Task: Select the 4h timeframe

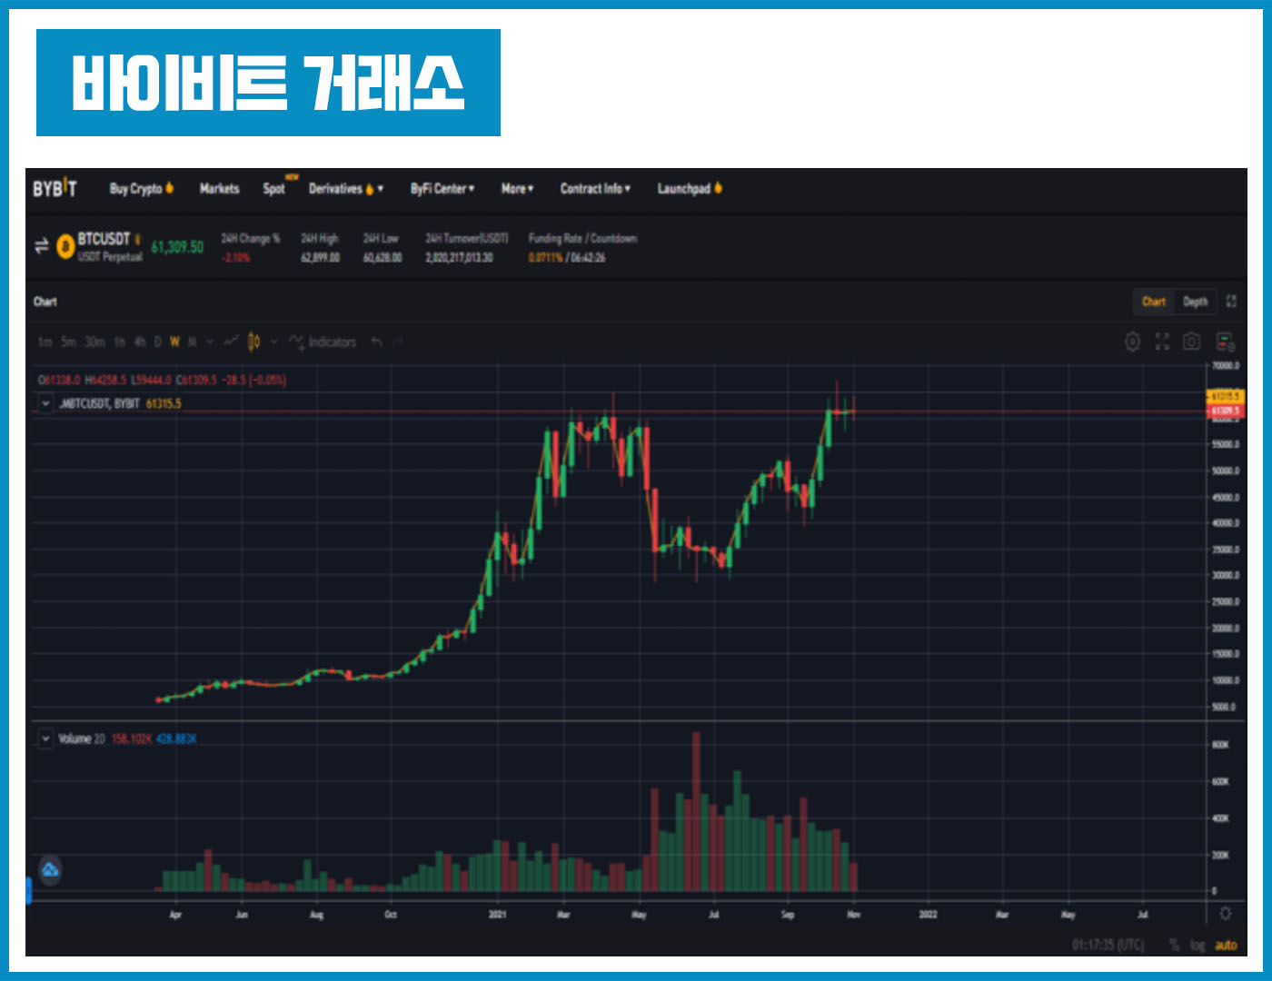Action: coord(140,342)
